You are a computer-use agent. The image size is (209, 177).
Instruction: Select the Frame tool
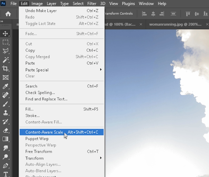click(x=5, y=77)
